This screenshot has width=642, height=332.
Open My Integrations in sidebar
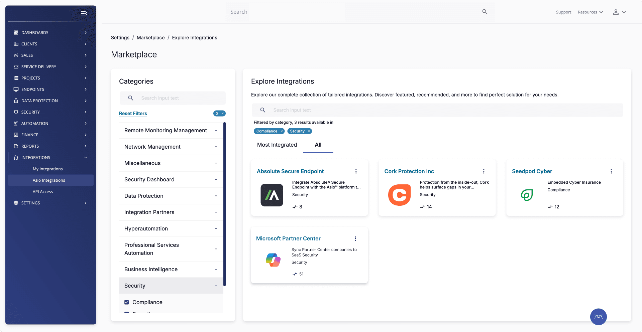[x=48, y=169]
